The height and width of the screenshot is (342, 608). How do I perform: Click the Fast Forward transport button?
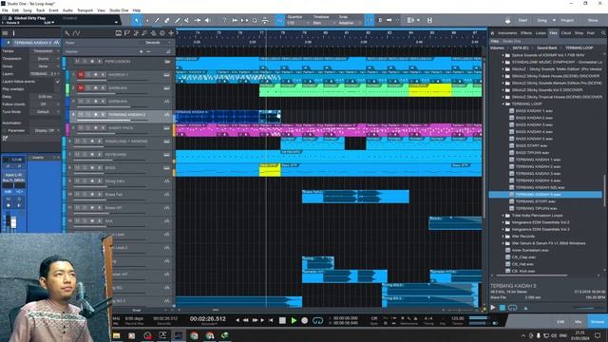[255, 320]
